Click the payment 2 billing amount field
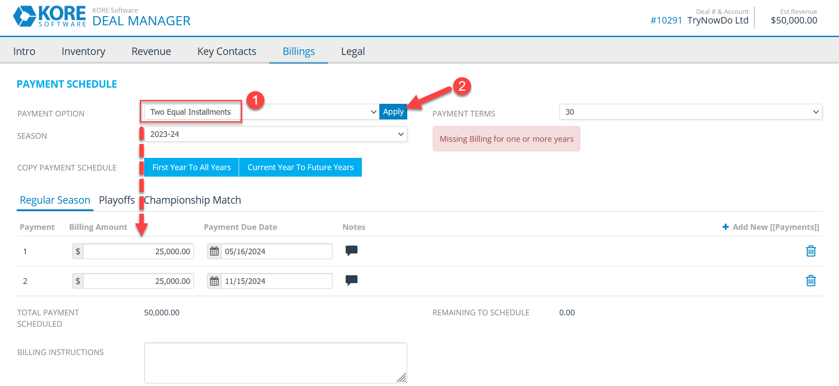The image size is (839, 386). click(139, 281)
